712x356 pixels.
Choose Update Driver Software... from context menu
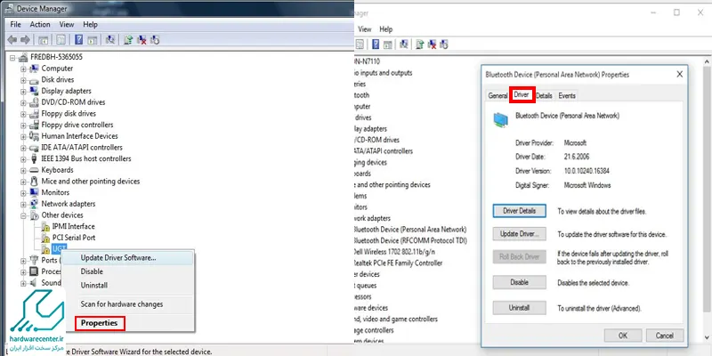pos(127,257)
